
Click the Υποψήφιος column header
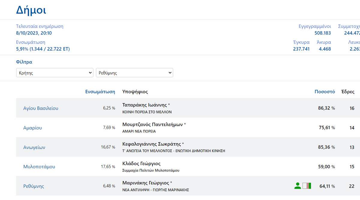[135, 92]
